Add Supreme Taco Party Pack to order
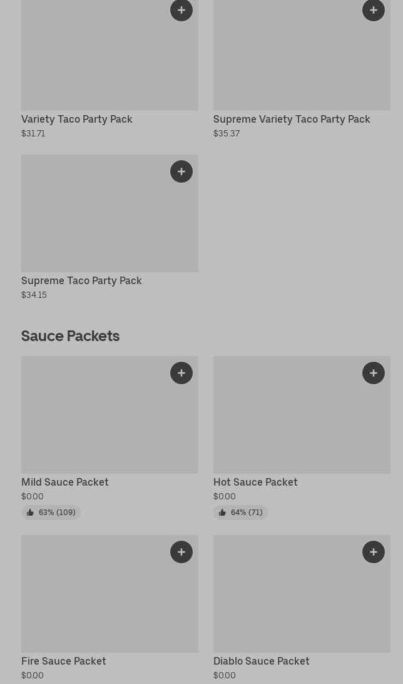Viewport: 403px width, 684px height. pyautogui.click(x=181, y=171)
